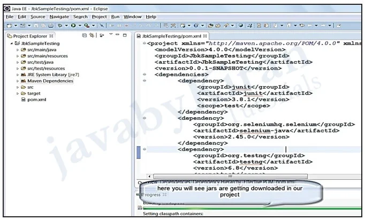Expand the src/main/java folder

click(18, 50)
